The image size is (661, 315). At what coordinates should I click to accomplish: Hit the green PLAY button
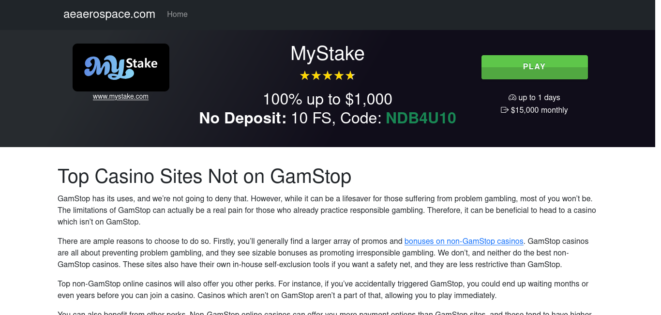(535, 67)
